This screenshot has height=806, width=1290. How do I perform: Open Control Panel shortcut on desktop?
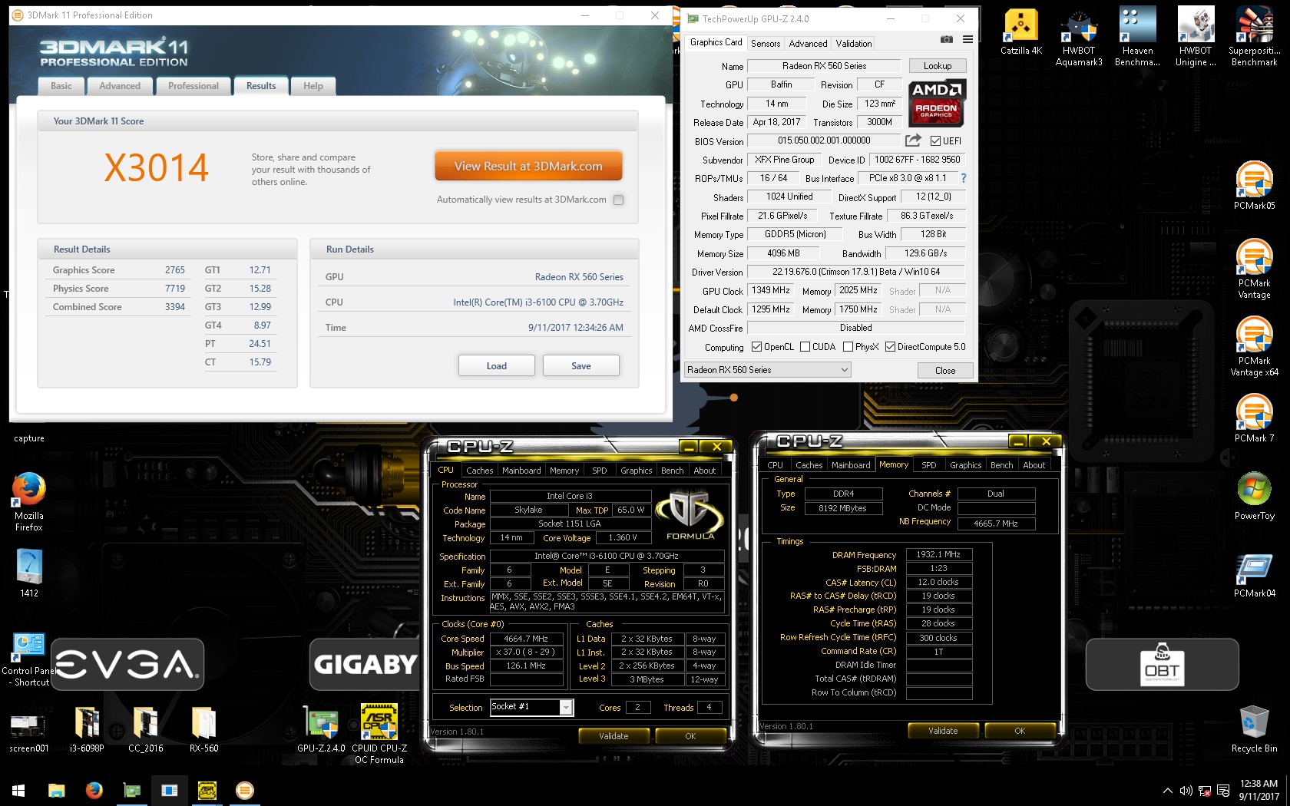pyautogui.click(x=28, y=659)
